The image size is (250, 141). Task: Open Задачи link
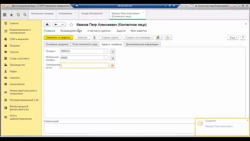point(121,31)
